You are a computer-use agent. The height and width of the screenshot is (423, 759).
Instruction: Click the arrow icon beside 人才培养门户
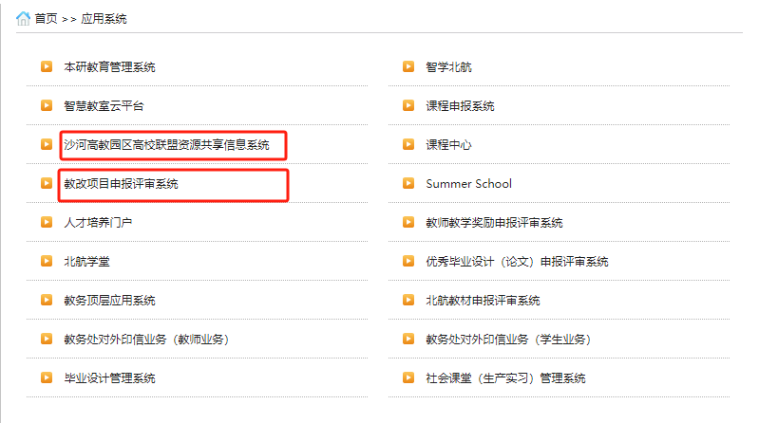[46, 223]
